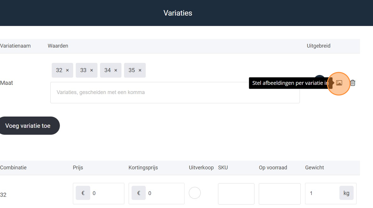This screenshot has width=373, height=208.
Task: Remove size 34 tag
Action: pyautogui.click(x=116, y=70)
